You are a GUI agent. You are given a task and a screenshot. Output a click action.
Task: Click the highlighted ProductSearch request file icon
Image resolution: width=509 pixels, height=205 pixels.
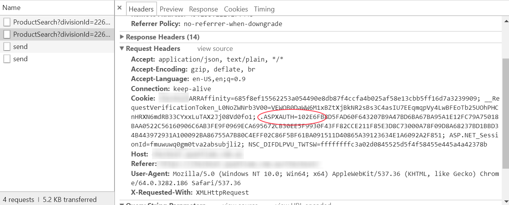pos(7,34)
